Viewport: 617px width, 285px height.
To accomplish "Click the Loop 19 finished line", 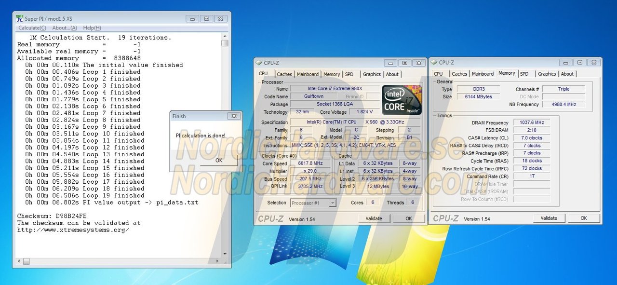I will (85, 196).
